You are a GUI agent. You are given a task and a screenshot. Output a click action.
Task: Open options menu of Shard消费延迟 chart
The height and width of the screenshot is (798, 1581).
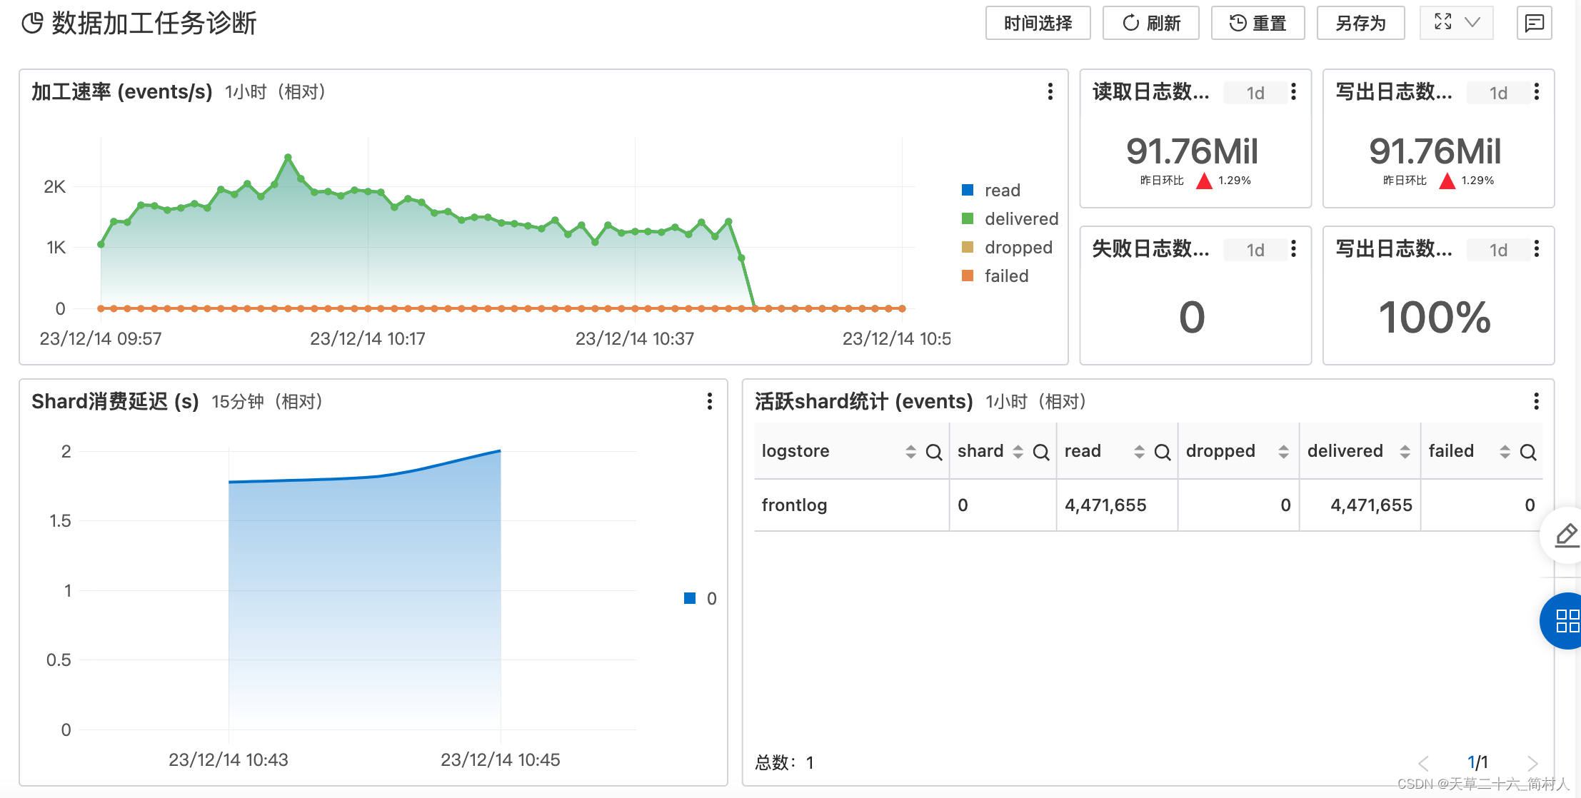pos(709,401)
